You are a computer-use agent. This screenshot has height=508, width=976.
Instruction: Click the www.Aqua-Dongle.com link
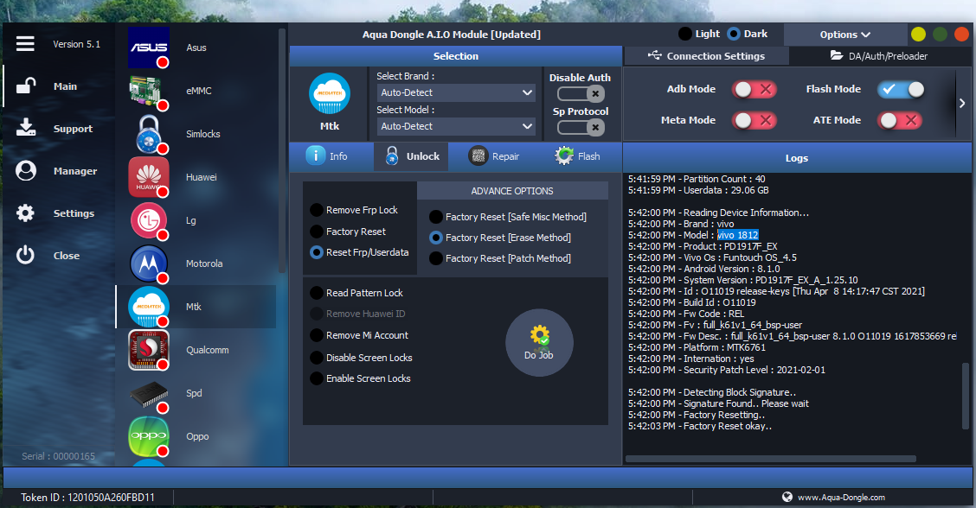tap(841, 498)
